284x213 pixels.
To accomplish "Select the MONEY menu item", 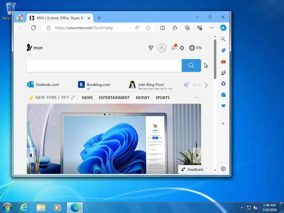I will point(143,98).
